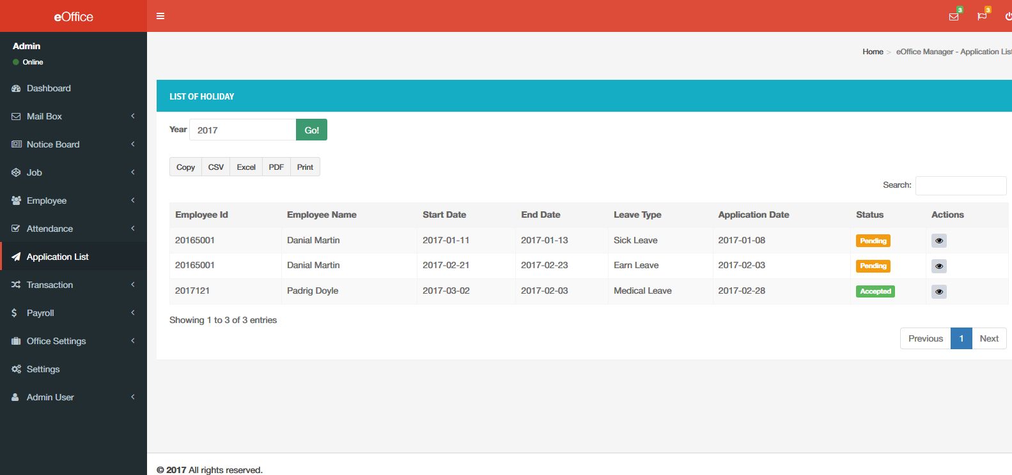Open the Transaction sidebar menu

(74, 285)
